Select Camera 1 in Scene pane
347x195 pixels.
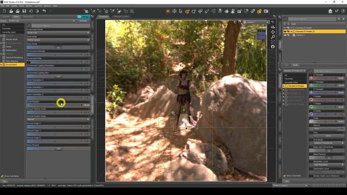coord(300,35)
